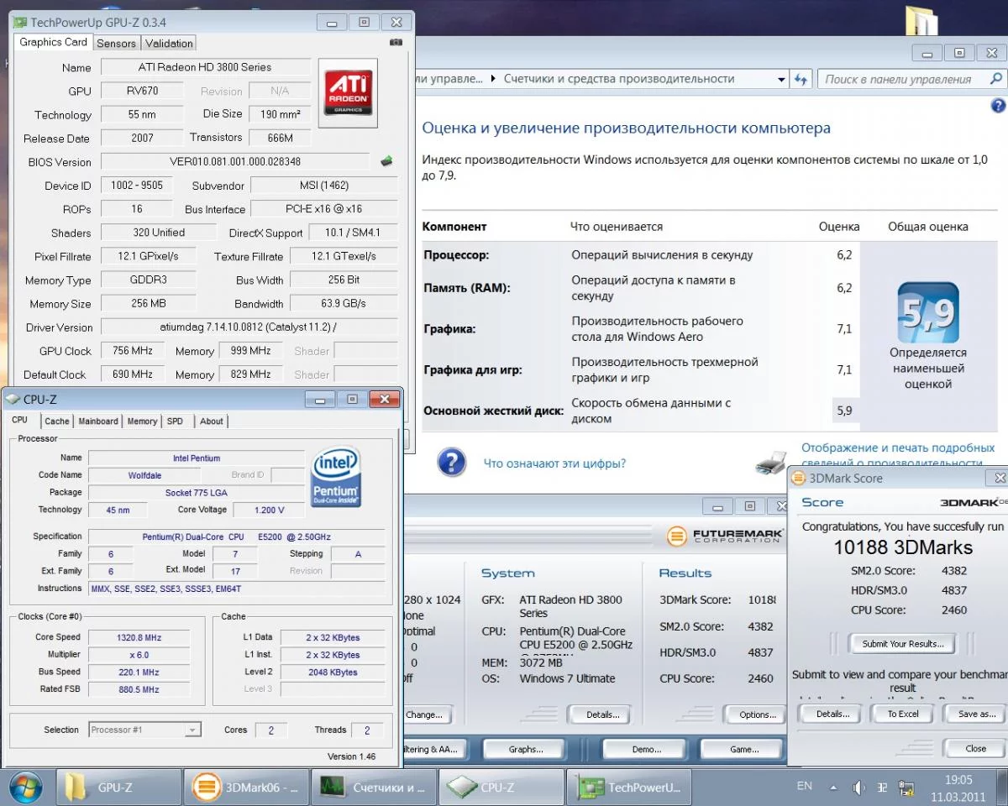1008x806 pixels.
Task: Select the Graphics Card tab in GPU-Z
Action: click(54, 42)
